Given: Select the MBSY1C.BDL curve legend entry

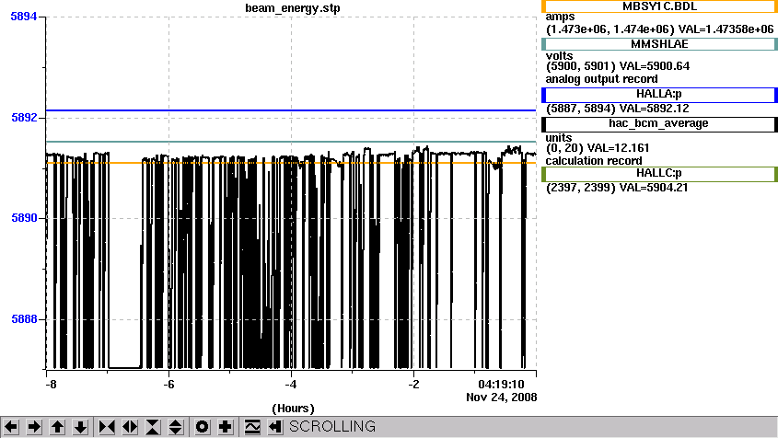Looking at the screenshot, I should [659, 6].
